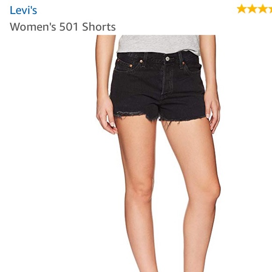272x272 pixels.
Task: Click the third gold rating star
Action: tap(263, 9)
